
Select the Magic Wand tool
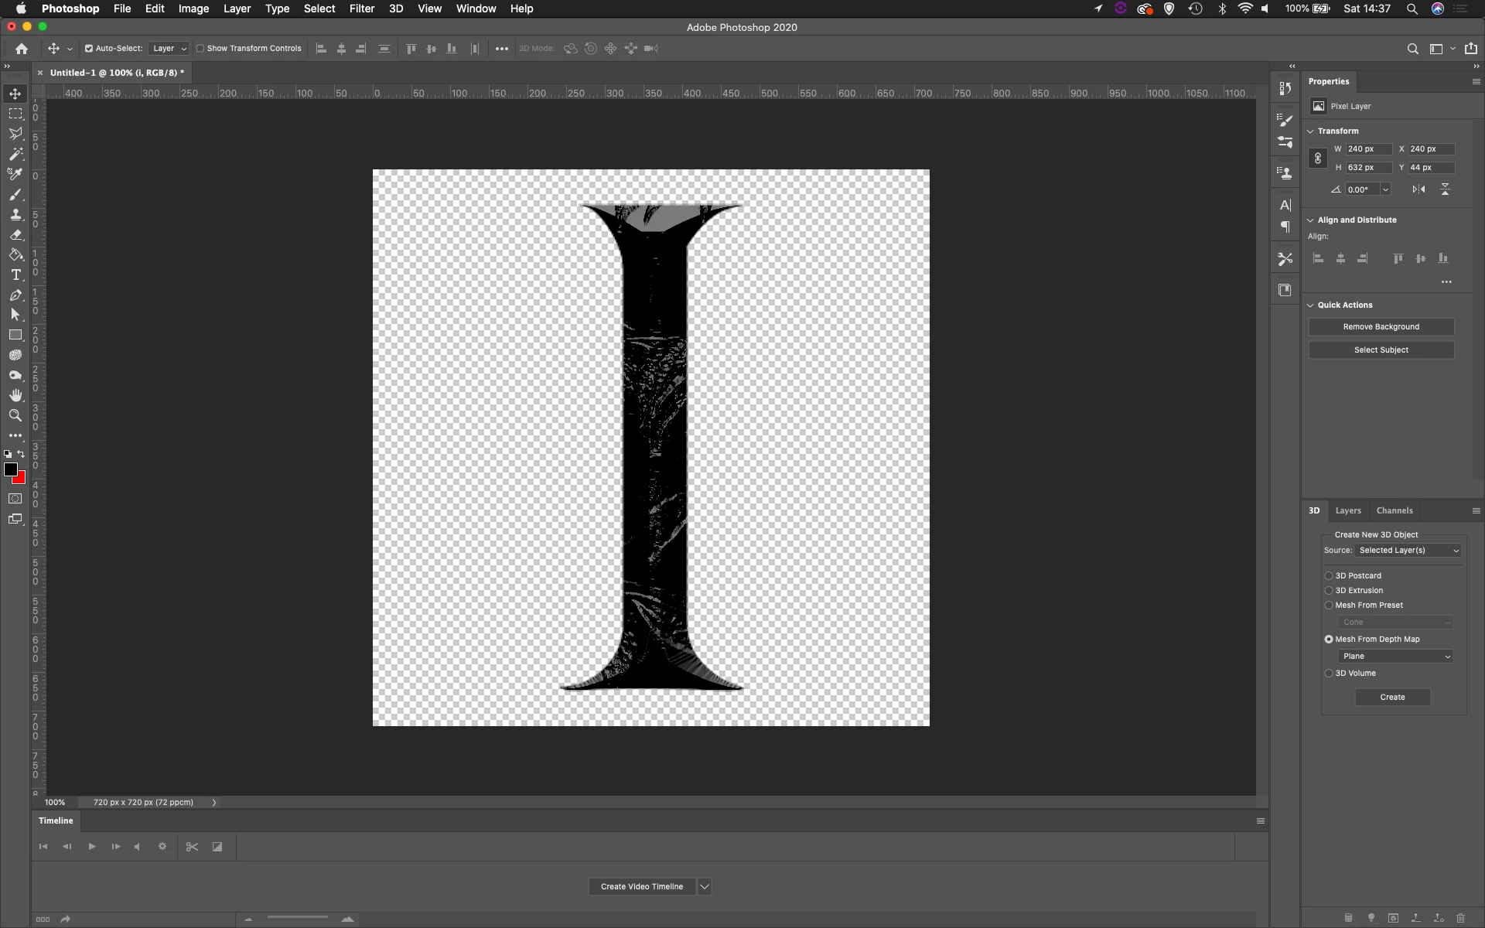(15, 154)
